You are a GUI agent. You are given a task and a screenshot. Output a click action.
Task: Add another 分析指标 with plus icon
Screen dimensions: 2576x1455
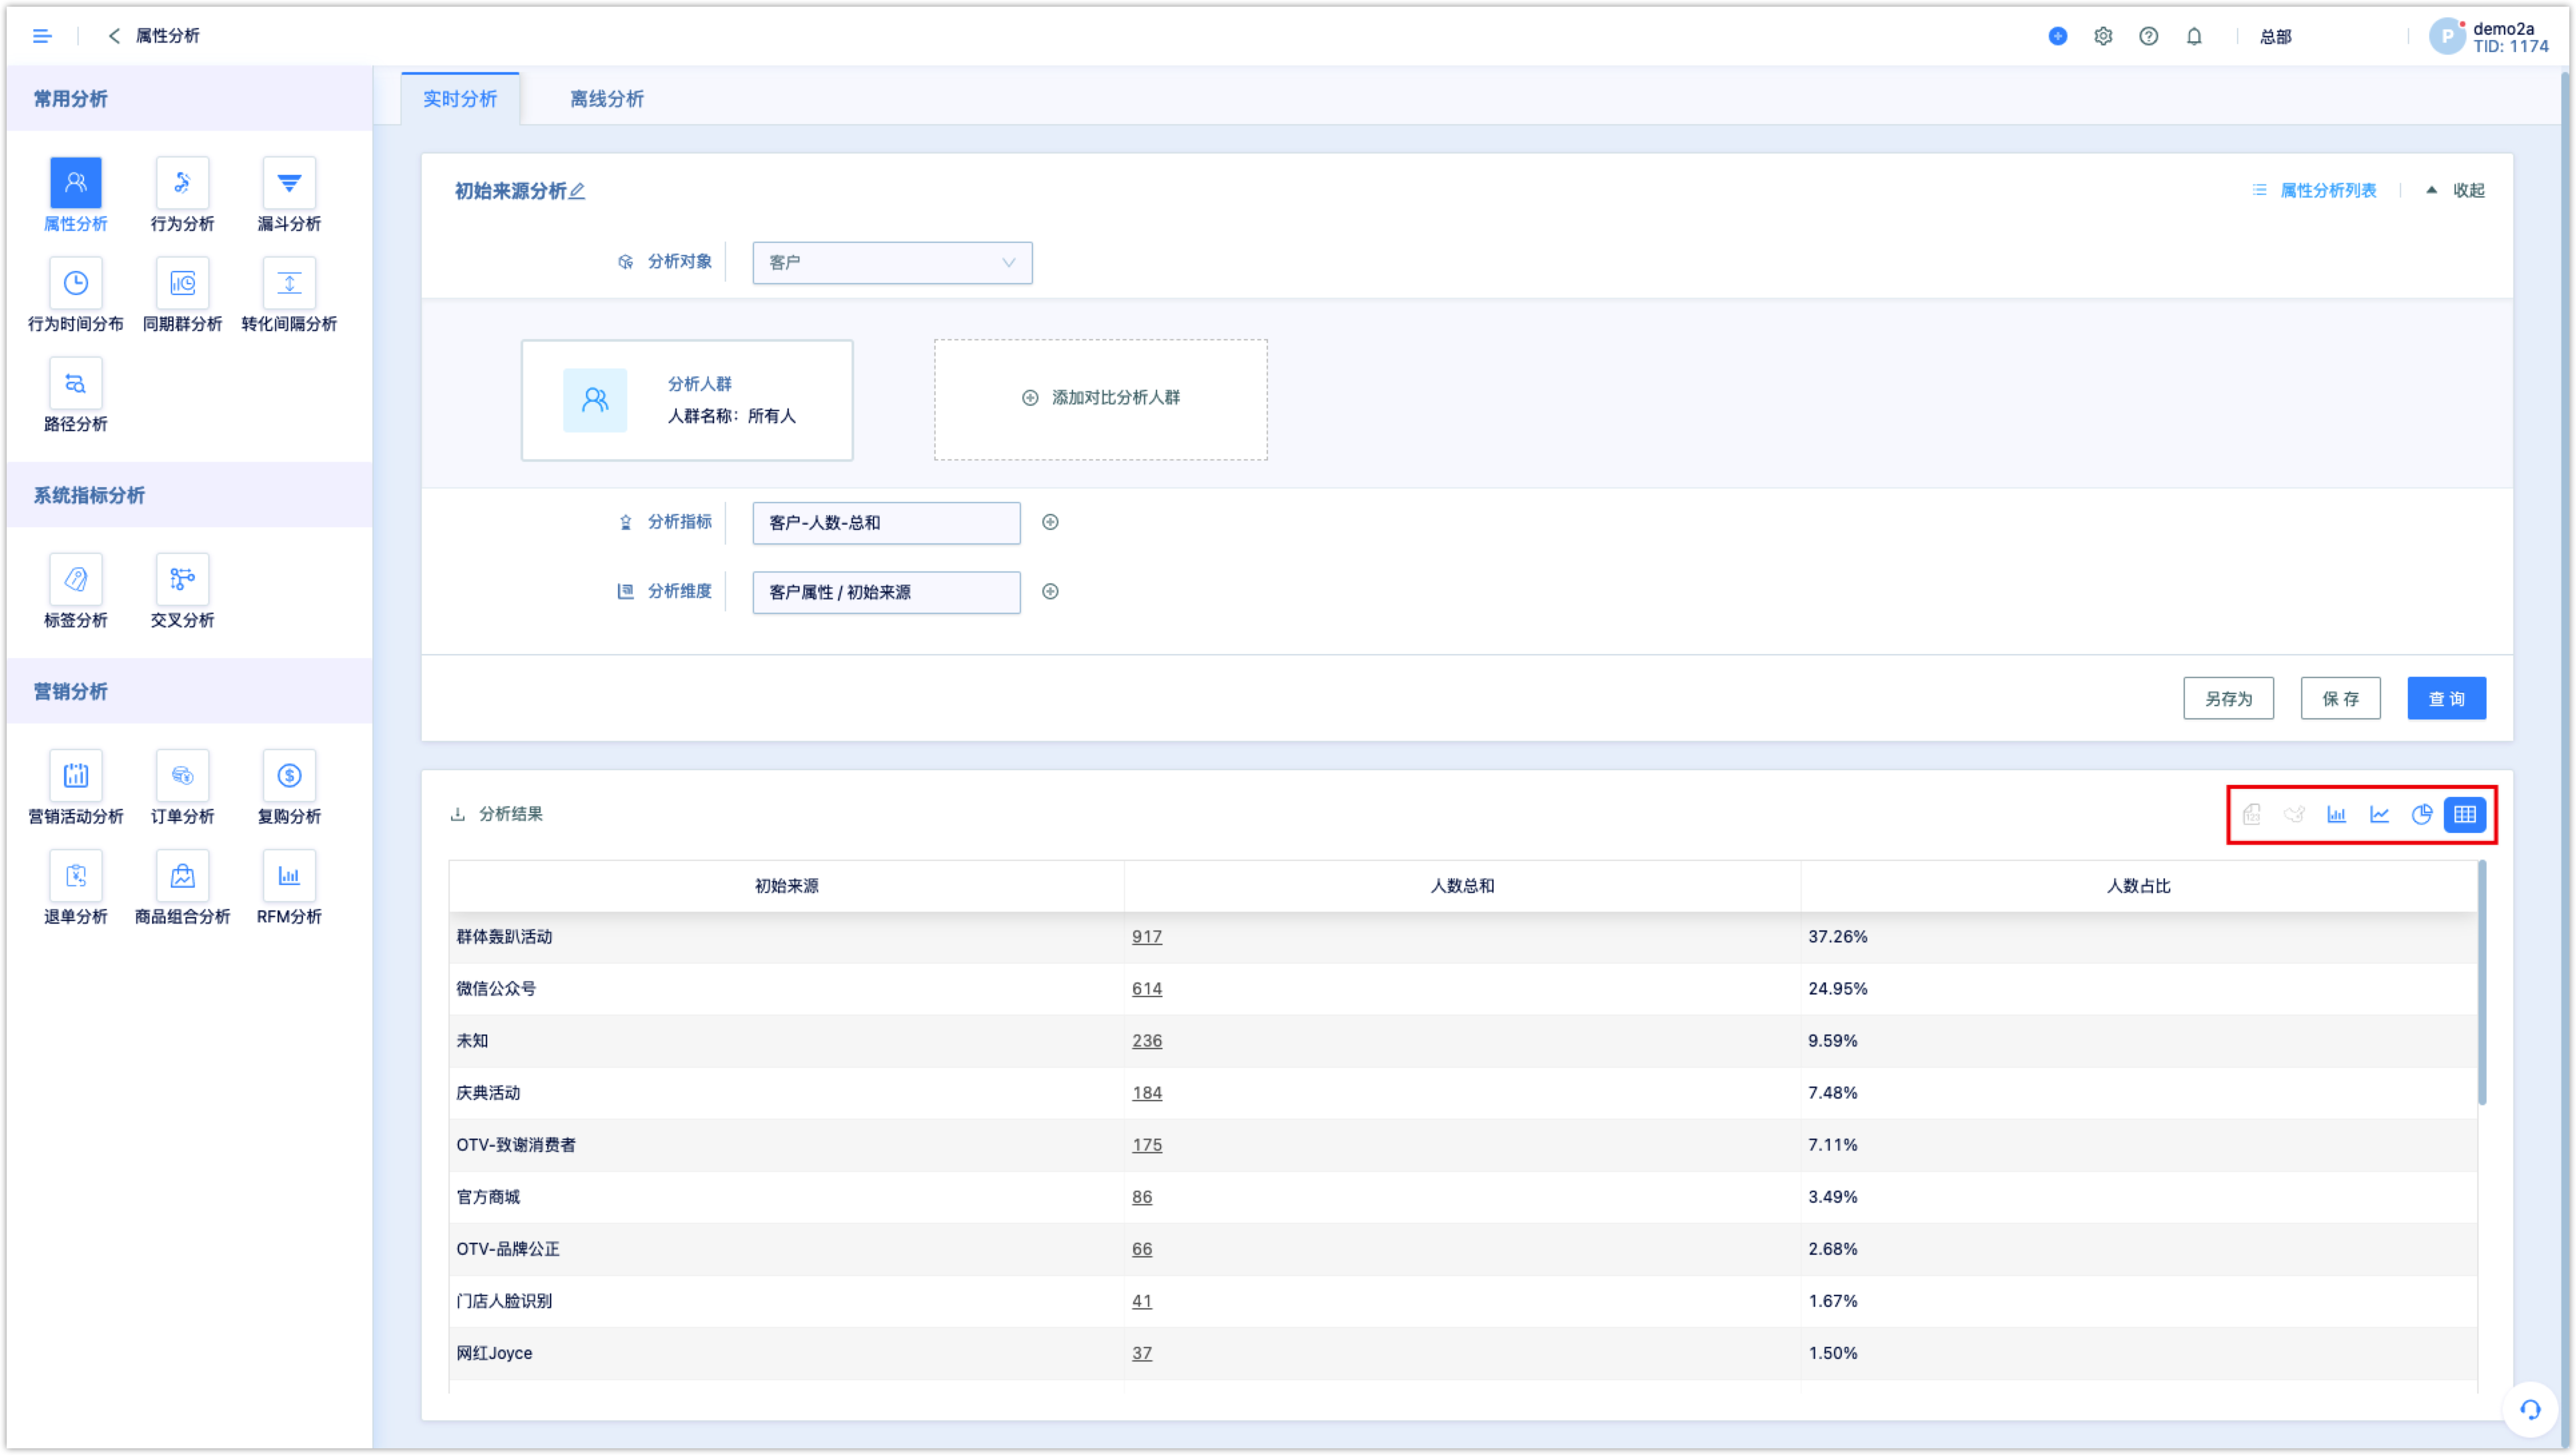[x=1050, y=522]
